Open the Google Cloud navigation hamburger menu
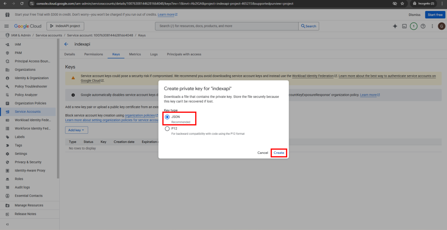This screenshot has height=230, width=447. pyautogui.click(x=7, y=26)
